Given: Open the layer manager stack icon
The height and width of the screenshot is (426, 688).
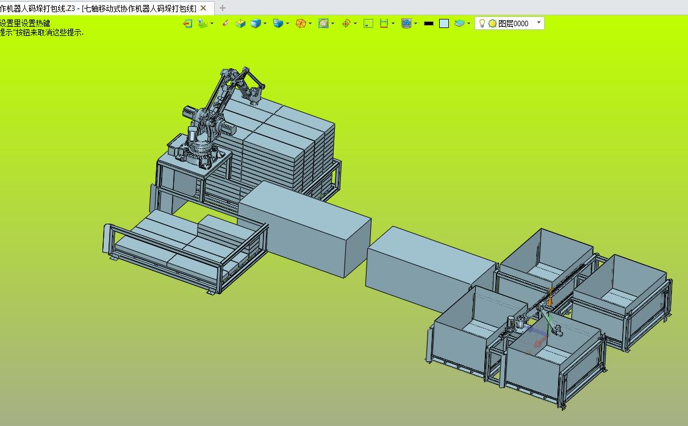Looking at the screenshot, I should coord(460,23).
